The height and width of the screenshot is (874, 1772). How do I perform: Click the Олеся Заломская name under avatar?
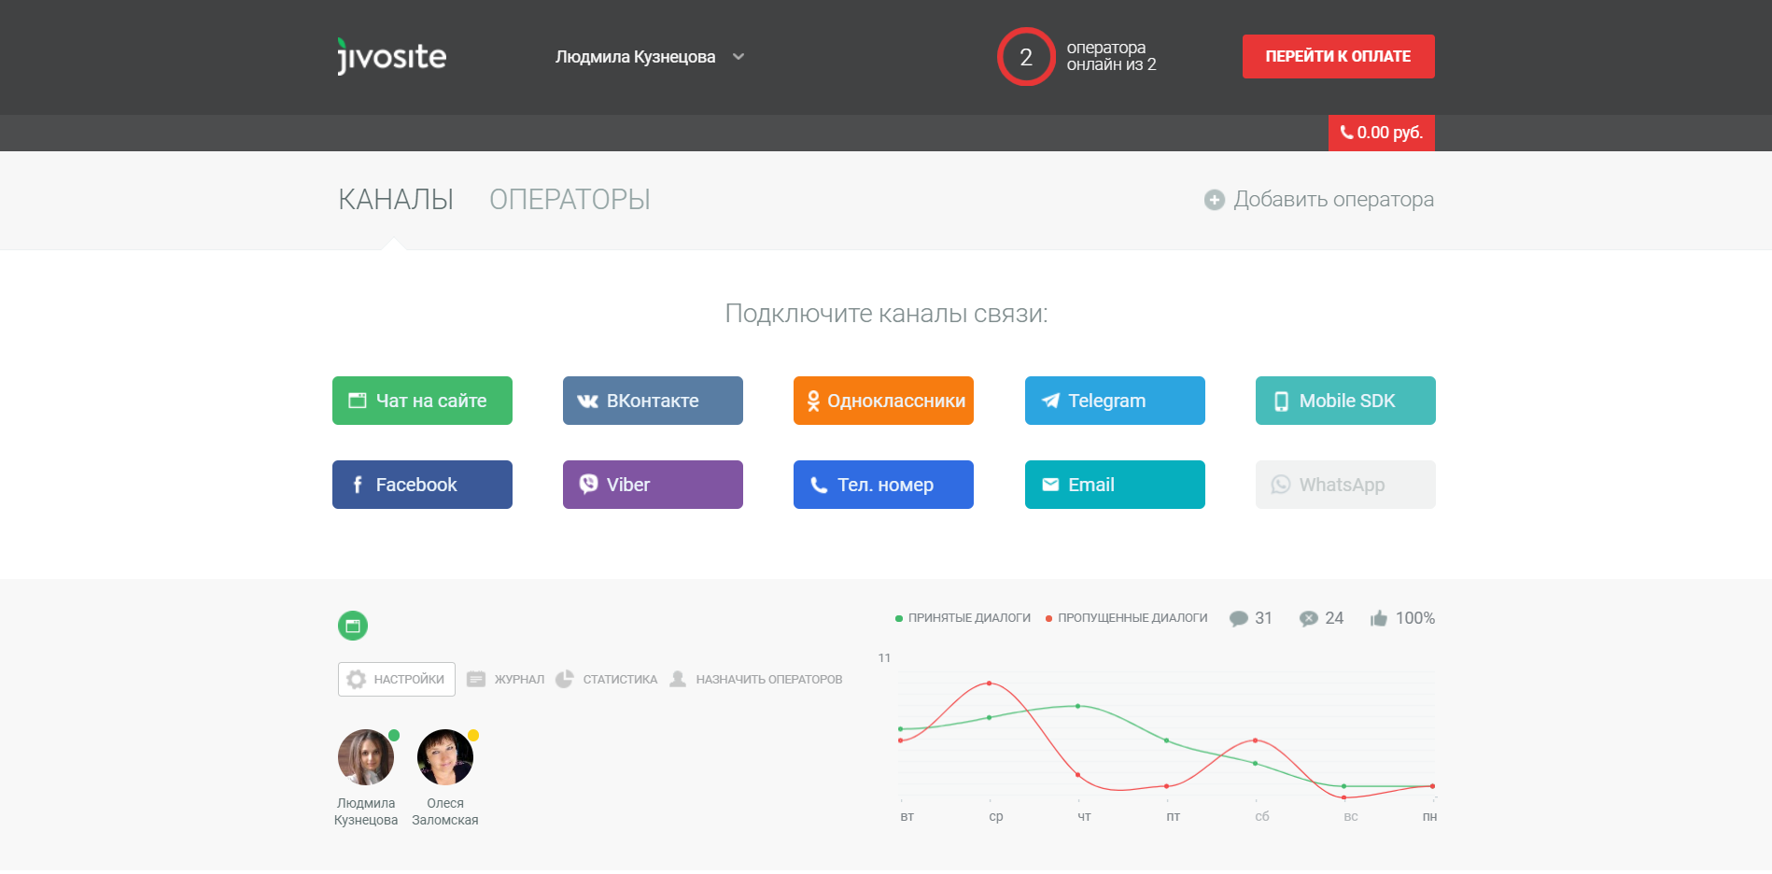tap(445, 811)
